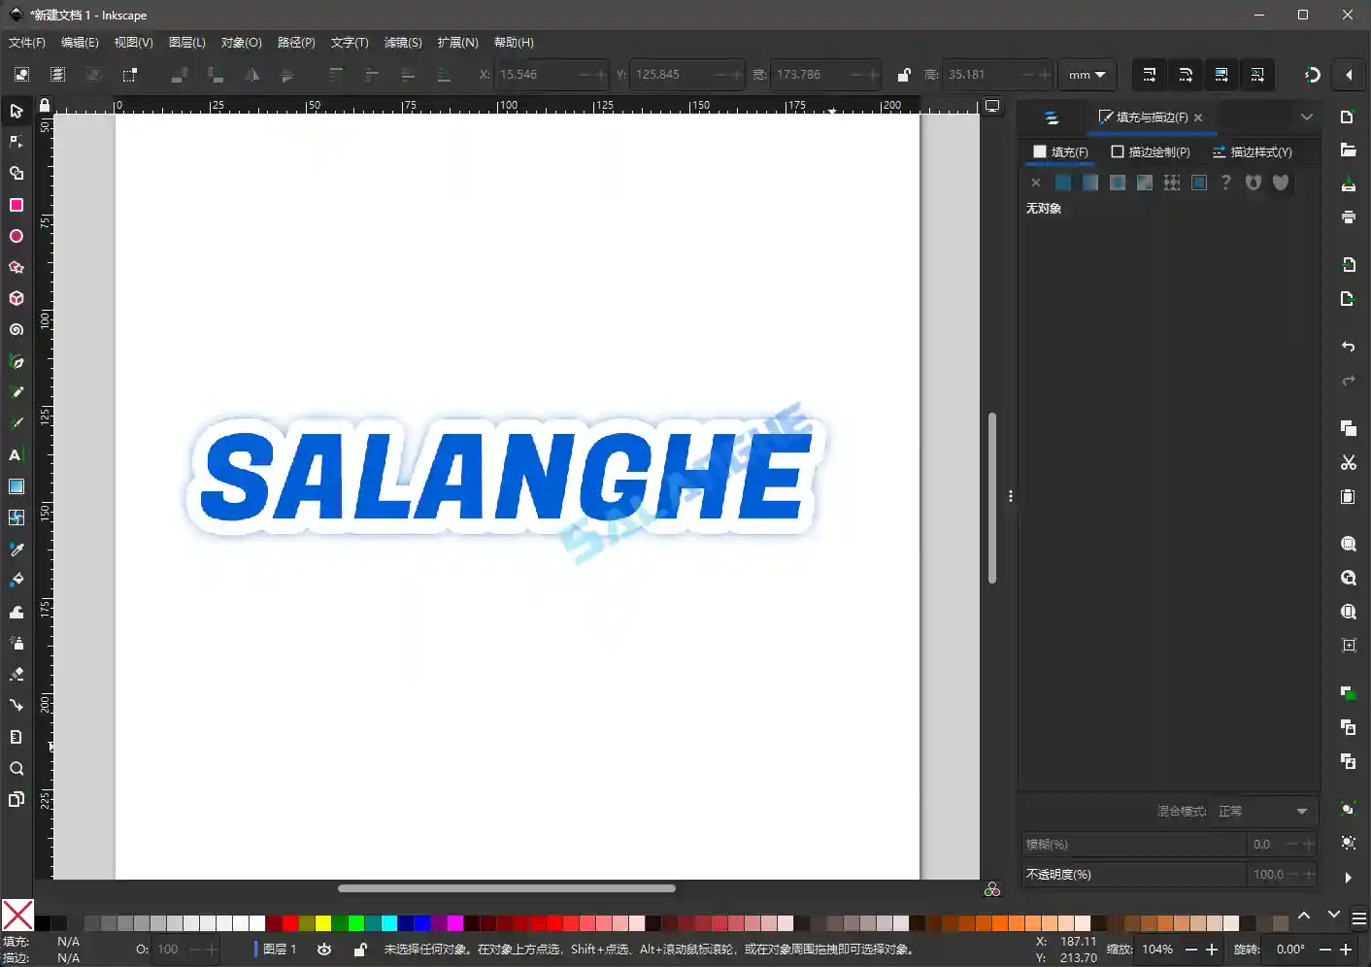Toggle the width-height lock ratio
The height and width of the screenshot is (967, 1371).
point(904,75)
